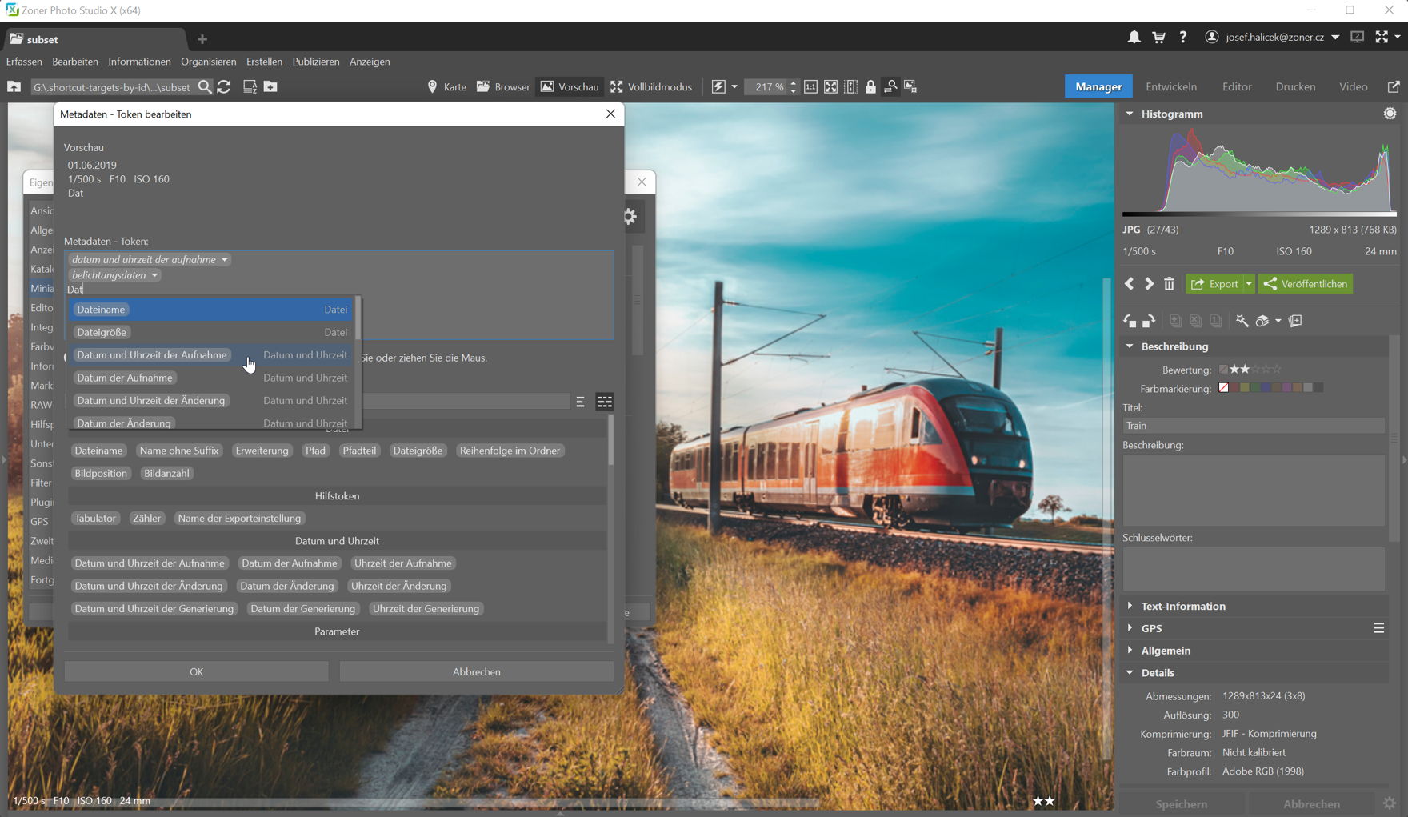Click the notification bell icon

pos(1134,36)
